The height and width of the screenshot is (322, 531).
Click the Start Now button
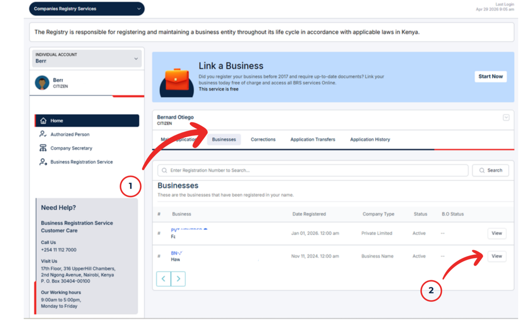[x=491, y=77]
